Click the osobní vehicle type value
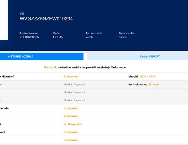Viewport: 188px width, 145px height. point(123,37)
